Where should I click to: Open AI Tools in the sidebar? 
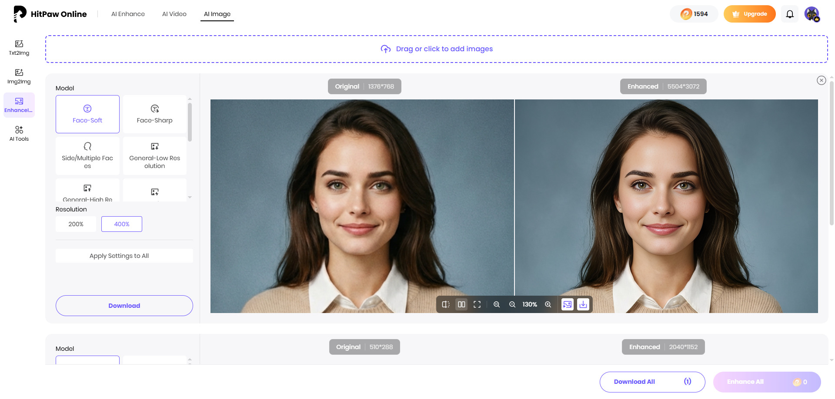(x=19, y=134)
